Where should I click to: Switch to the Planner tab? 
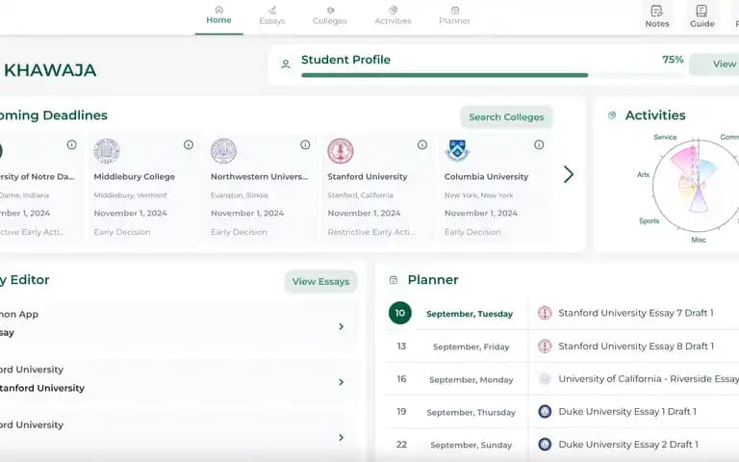click(455, 15)
